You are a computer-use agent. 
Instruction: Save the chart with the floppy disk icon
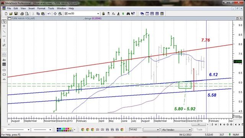[16, 14]
